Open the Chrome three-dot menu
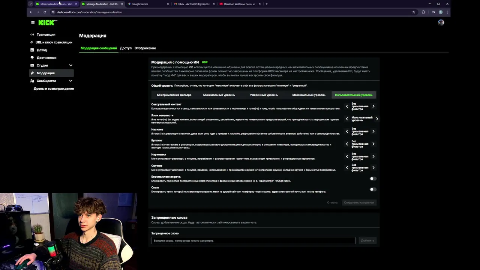This screenshot has width=480, height=270. click(x=447, y=12)
